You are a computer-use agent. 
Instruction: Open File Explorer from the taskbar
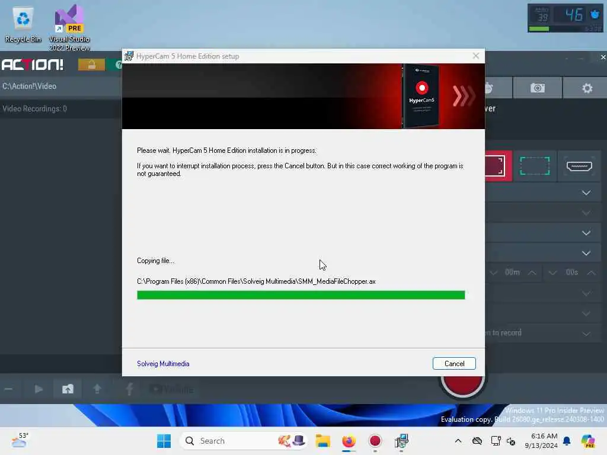(322, 441)
